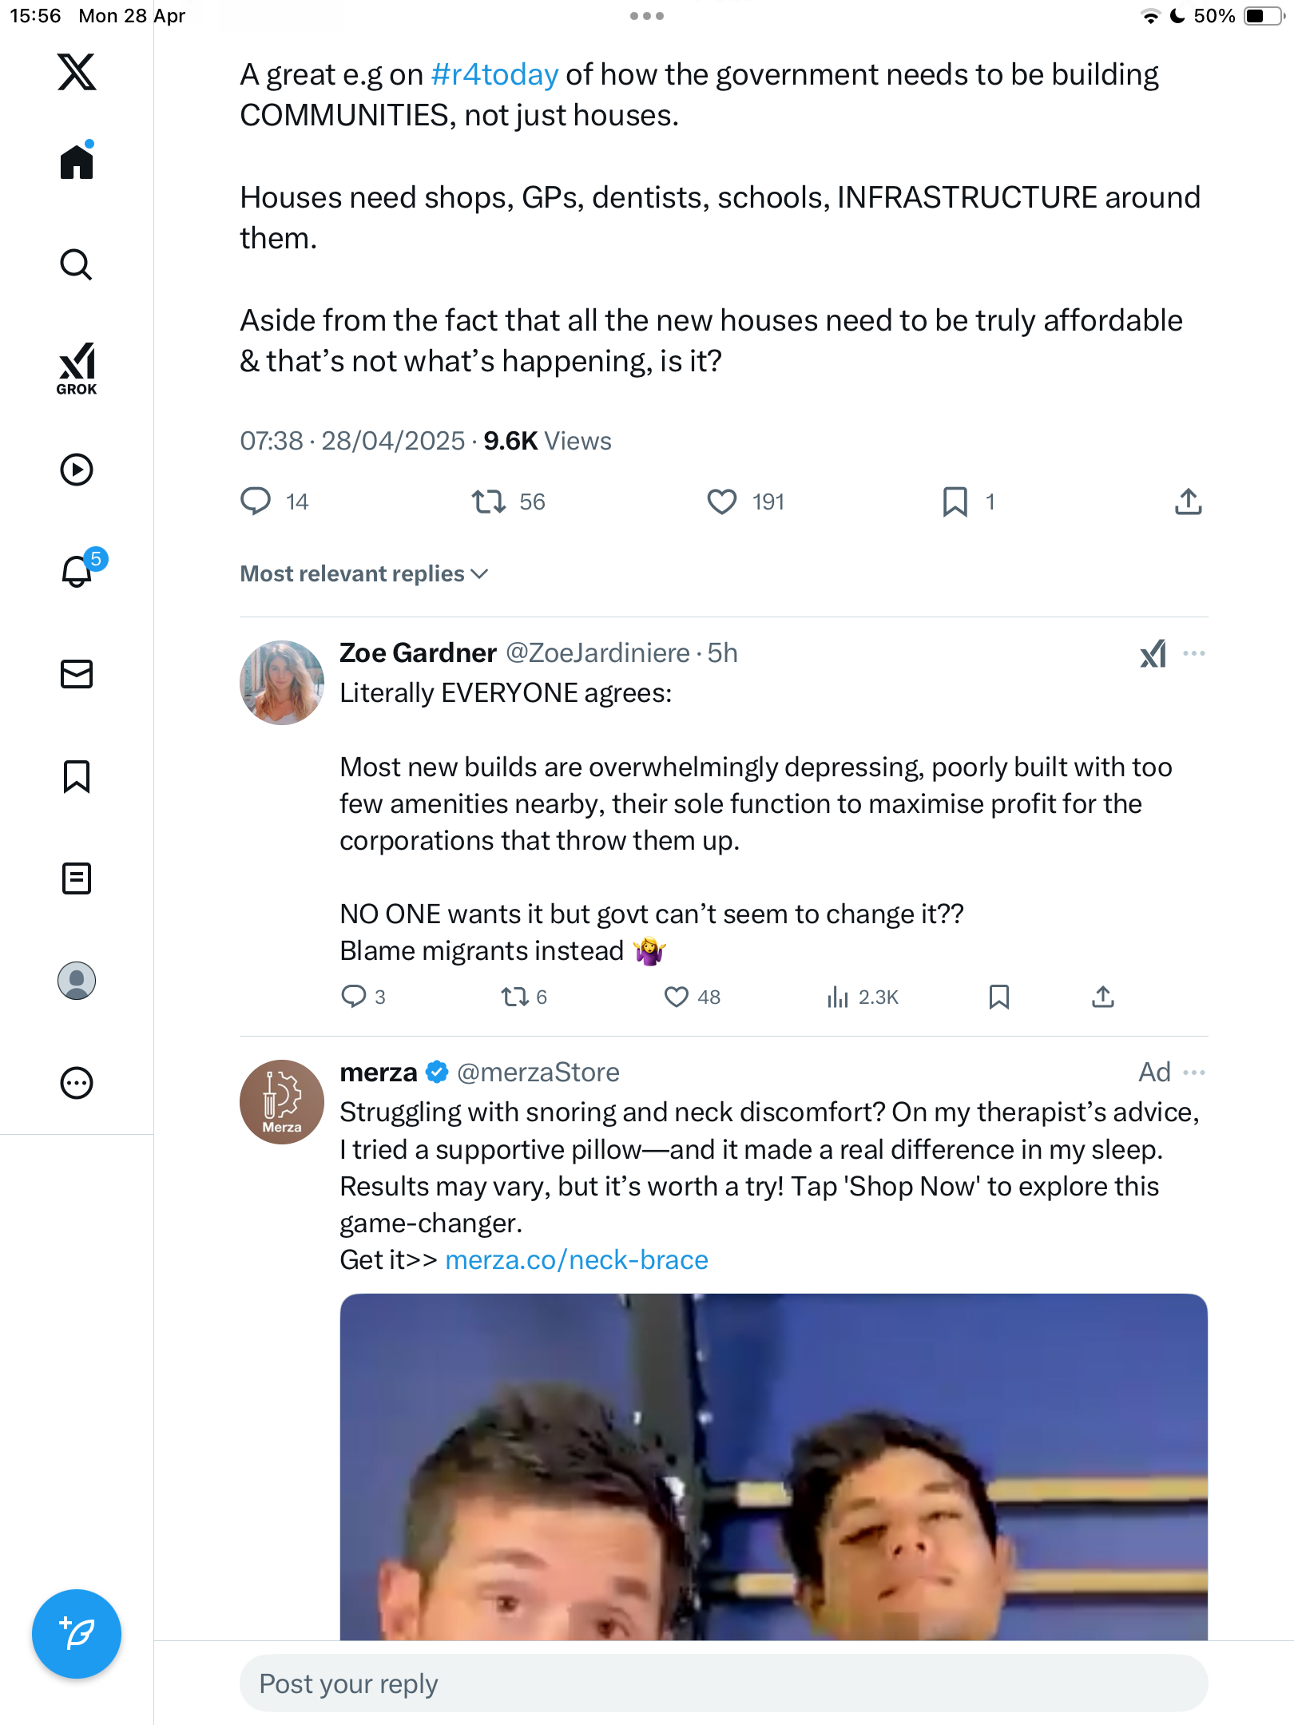Image resolution: width=1294 pixels, height=1725 pixels.
Task: Bookmark the main post
Action: pos(955,502)
